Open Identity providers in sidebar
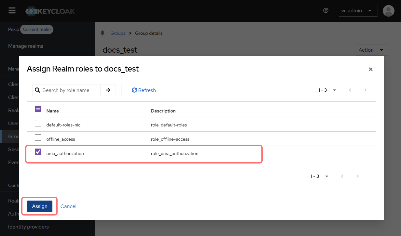 point(28,227)
